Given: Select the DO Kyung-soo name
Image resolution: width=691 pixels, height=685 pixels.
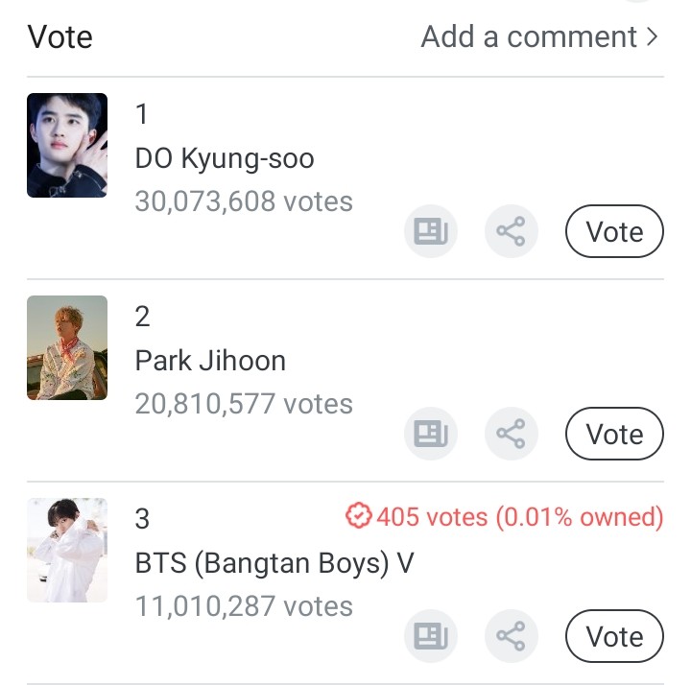Looking at the screenshot, I should (x=225, y=158).
